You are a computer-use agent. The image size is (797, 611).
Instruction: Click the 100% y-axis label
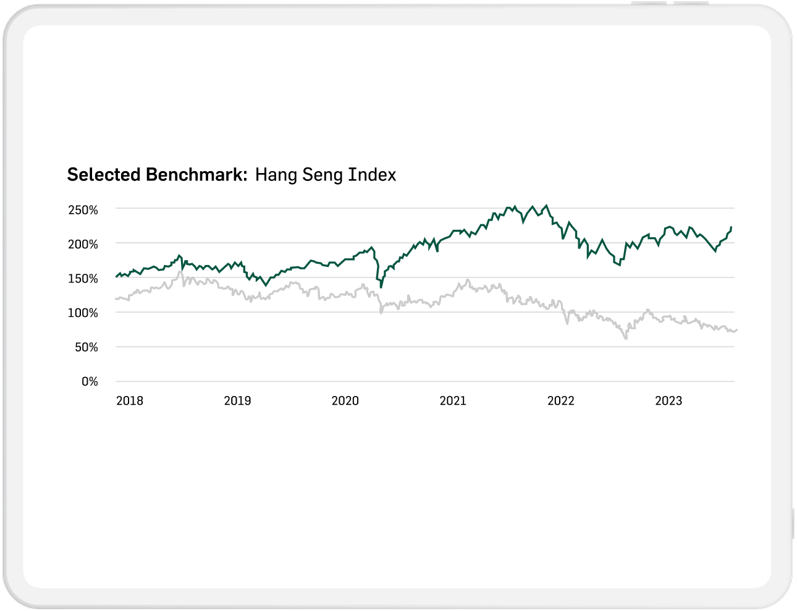(x=83, y=313)
